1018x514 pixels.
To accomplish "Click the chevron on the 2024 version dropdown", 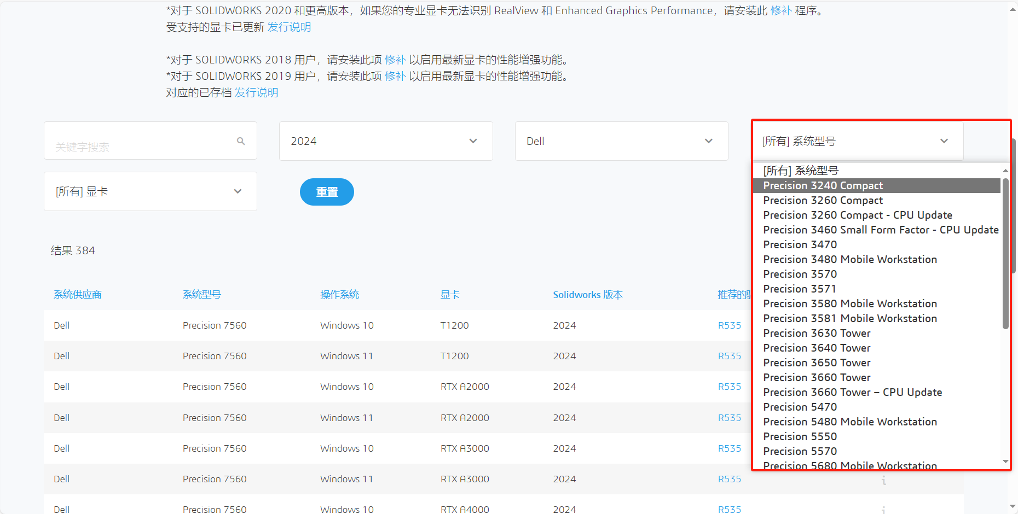I will (x=473, y=141).
